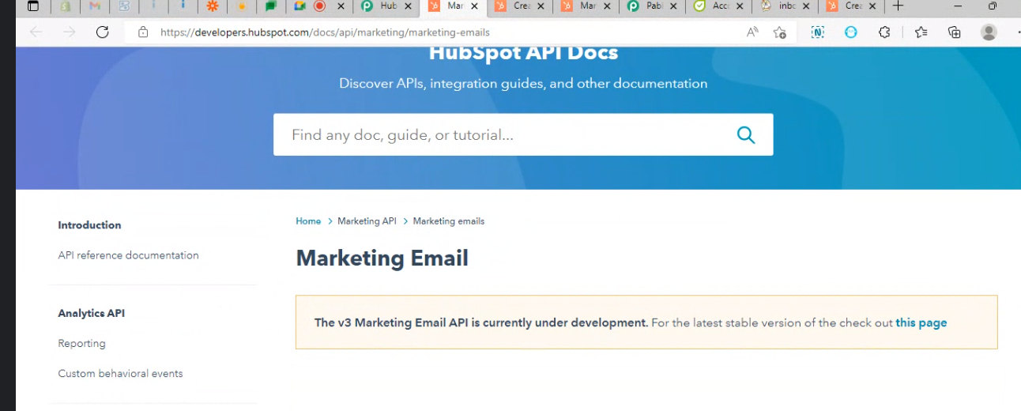The width and height of the screenshot is (1021, 411).
Task: Click the Marketing emails breadcrumb
Action: (x=448, y=221)
